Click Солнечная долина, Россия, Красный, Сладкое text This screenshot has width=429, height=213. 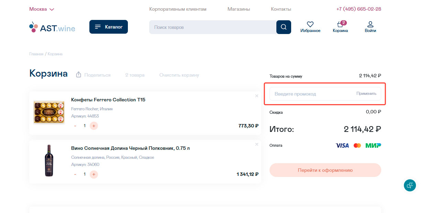tap(113, 157)
